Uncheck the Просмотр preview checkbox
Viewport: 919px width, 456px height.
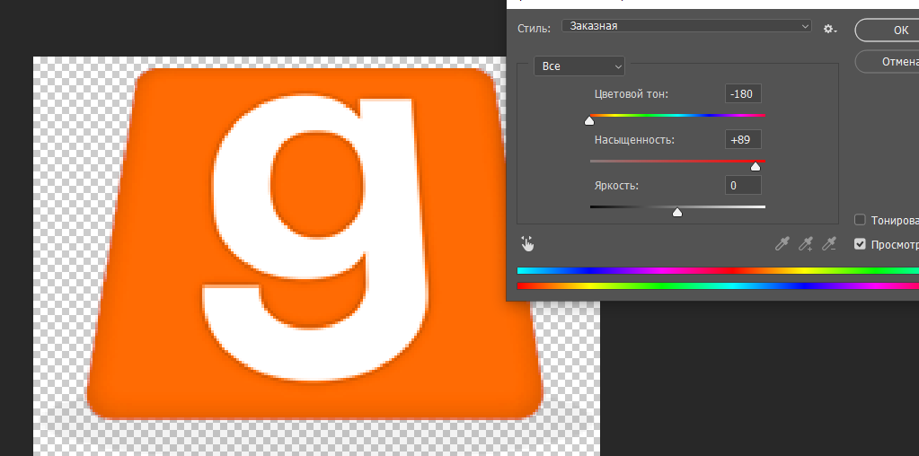click(860, 244)
